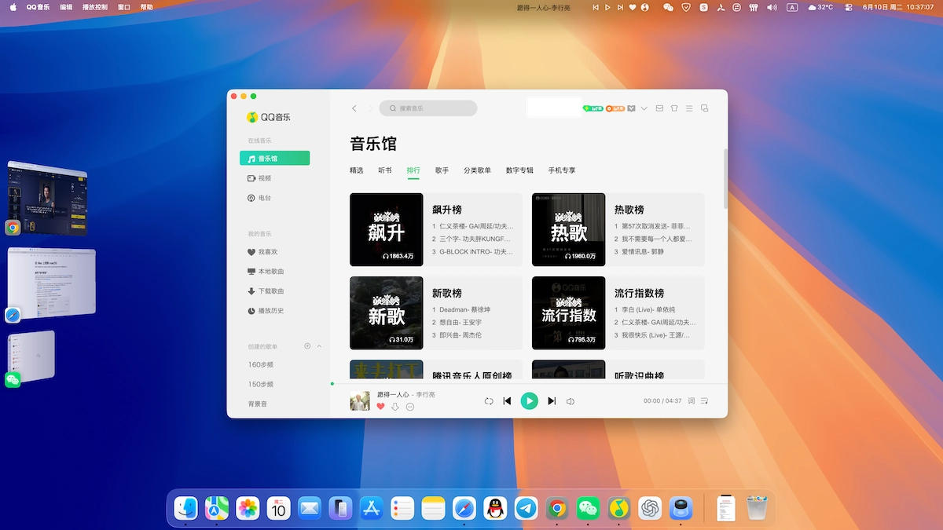Switch to mini mode window icon
This screenshot has height=530, width=943.
tap(704, 108)
